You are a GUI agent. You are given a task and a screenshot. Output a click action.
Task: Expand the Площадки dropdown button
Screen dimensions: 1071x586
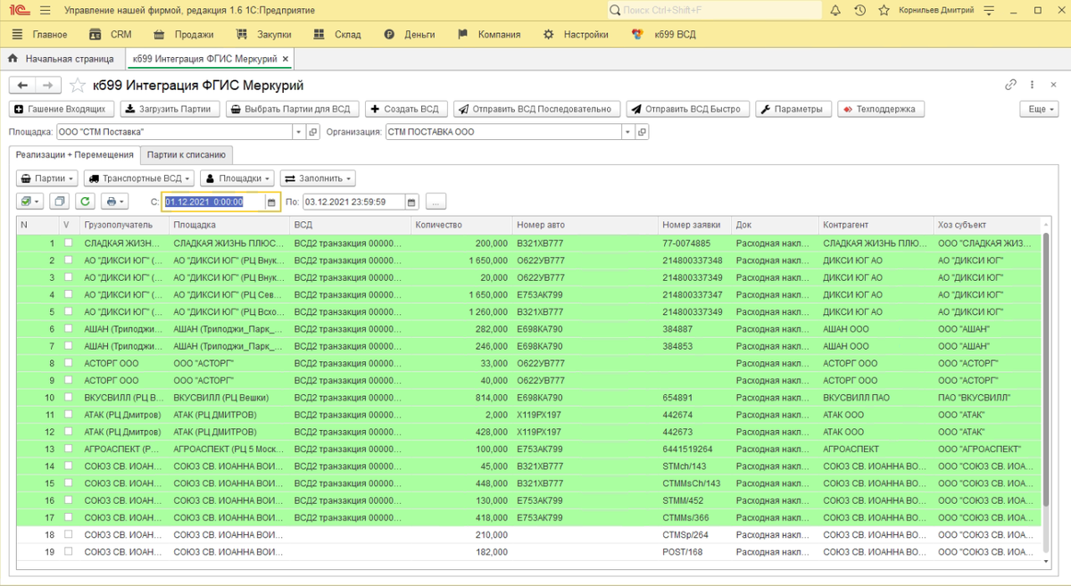coord(237,177)
